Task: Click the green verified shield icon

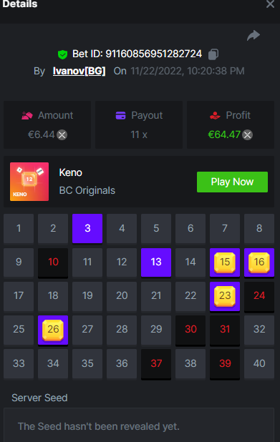Action: 62,54
